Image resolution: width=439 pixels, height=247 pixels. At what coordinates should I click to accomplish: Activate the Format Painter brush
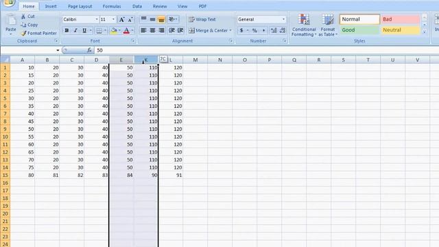[23, 34]
